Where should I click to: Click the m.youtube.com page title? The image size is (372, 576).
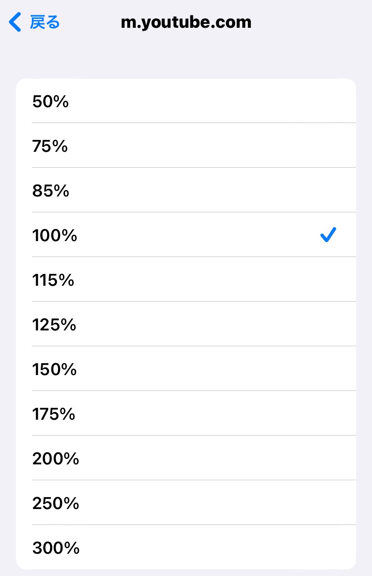tap(186, 22)
